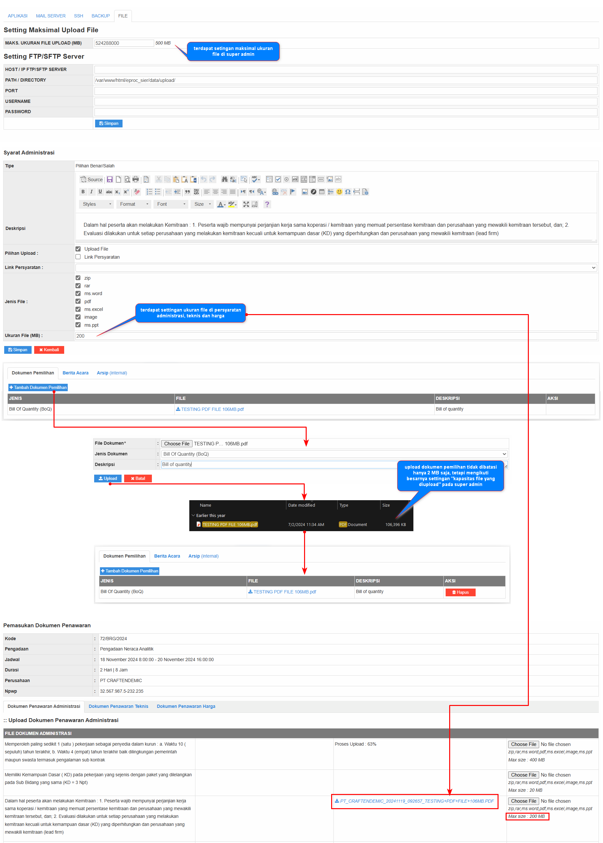The image size is (603, 843).
Task: Click the red Hapus button
Action: tap(460, 592)
